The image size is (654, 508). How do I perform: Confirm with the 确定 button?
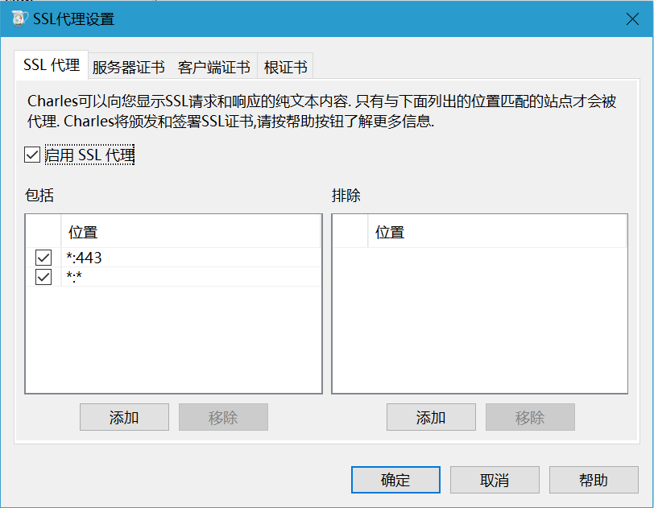pyautogui.click(x=395, y=480)
